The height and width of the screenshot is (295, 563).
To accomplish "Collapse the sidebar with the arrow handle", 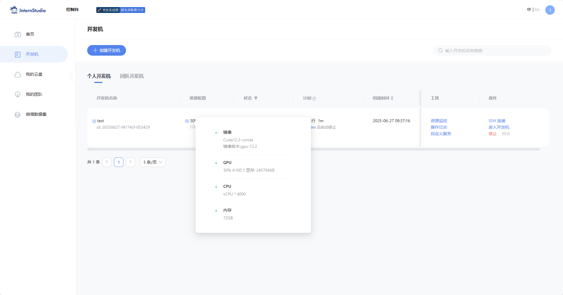I will point(72,76).
